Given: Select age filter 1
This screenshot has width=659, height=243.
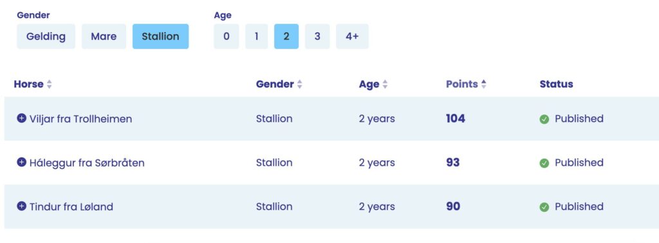Looking at the screenshot, I should [256, 37].
